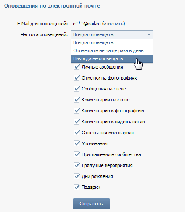
Task: Click the dropdown arrow of Частота оповещений
Action: tap(149, 34)
